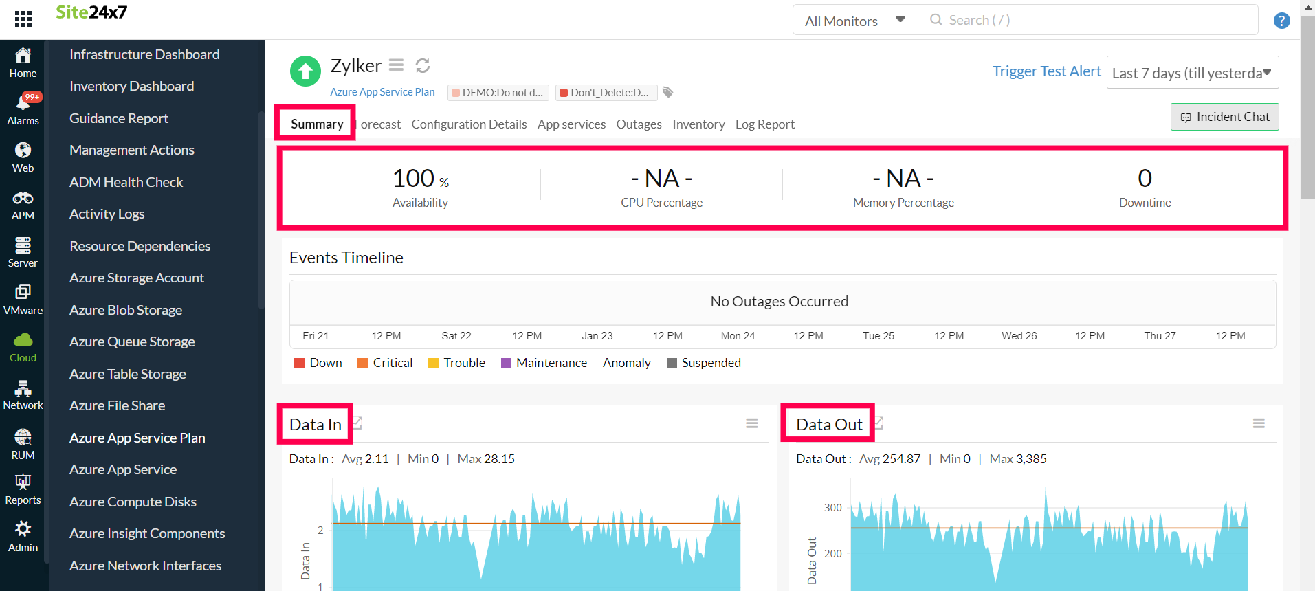Toggle the Down legend in Events Timeline
The width and height of the screenshot is (1315, 591).
(x=318, y=363)
